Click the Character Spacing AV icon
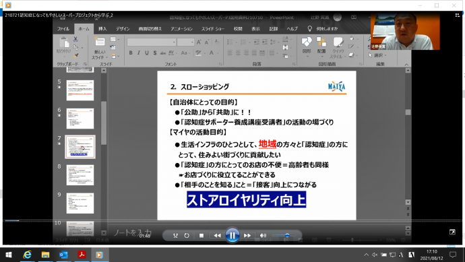465x262 pixels. [x=171, y=53]
